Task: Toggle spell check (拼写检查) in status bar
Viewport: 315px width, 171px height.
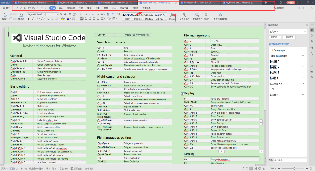Action: click(x=77, y=169)
